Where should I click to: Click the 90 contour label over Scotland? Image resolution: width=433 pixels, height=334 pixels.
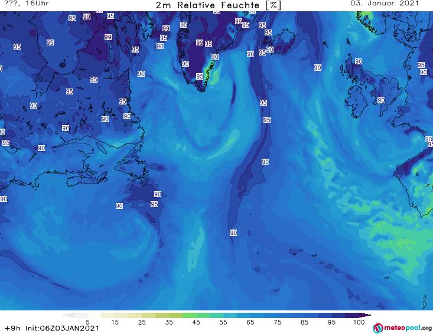coord(359,61)
